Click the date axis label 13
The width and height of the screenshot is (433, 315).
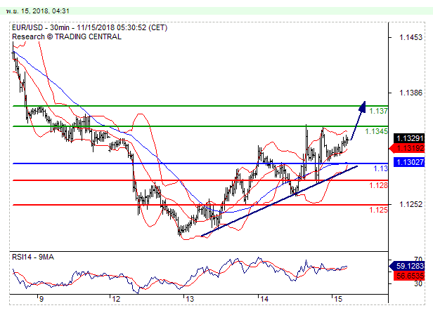pos(190,299)
